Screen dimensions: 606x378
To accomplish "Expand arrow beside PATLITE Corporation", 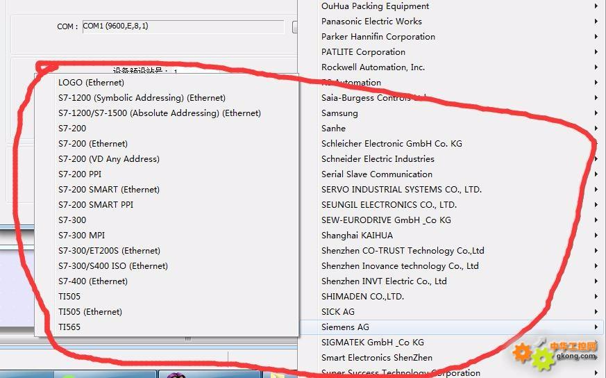I will tap(596, 52).
